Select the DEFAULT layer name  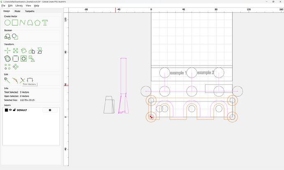pyautogui.click(x=22, y=110)
